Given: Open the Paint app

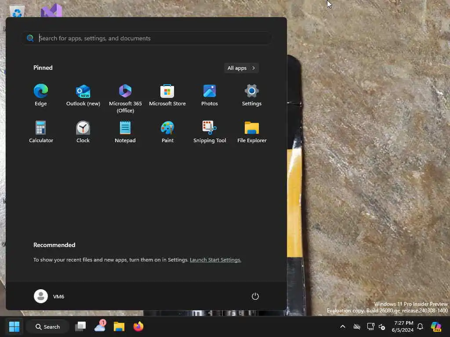Looking at the screenshot, I should tap(167, 132).
